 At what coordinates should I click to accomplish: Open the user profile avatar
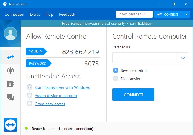click(x=10, y=33)
